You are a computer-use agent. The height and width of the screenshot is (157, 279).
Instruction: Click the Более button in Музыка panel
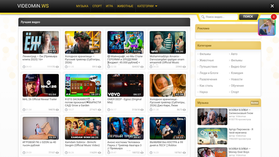(254, 103)
